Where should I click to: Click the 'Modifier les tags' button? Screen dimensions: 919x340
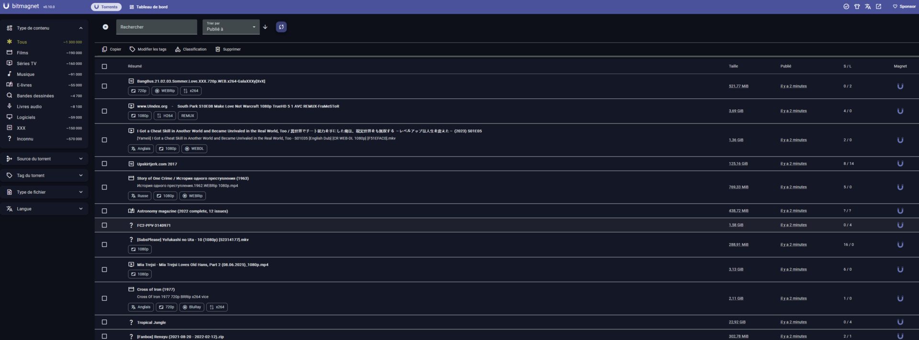click(148, 49)
